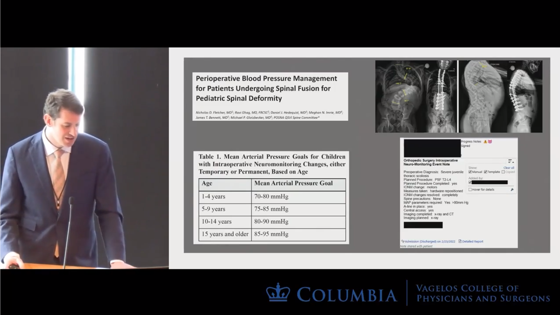560x315 pixels.
Task: Open the Detailed Report link
Action: click(472, 241)
